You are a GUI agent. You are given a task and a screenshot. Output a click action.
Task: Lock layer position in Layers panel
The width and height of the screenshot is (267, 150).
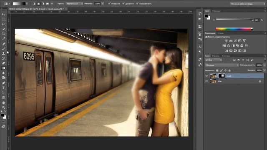coord(225,70)
